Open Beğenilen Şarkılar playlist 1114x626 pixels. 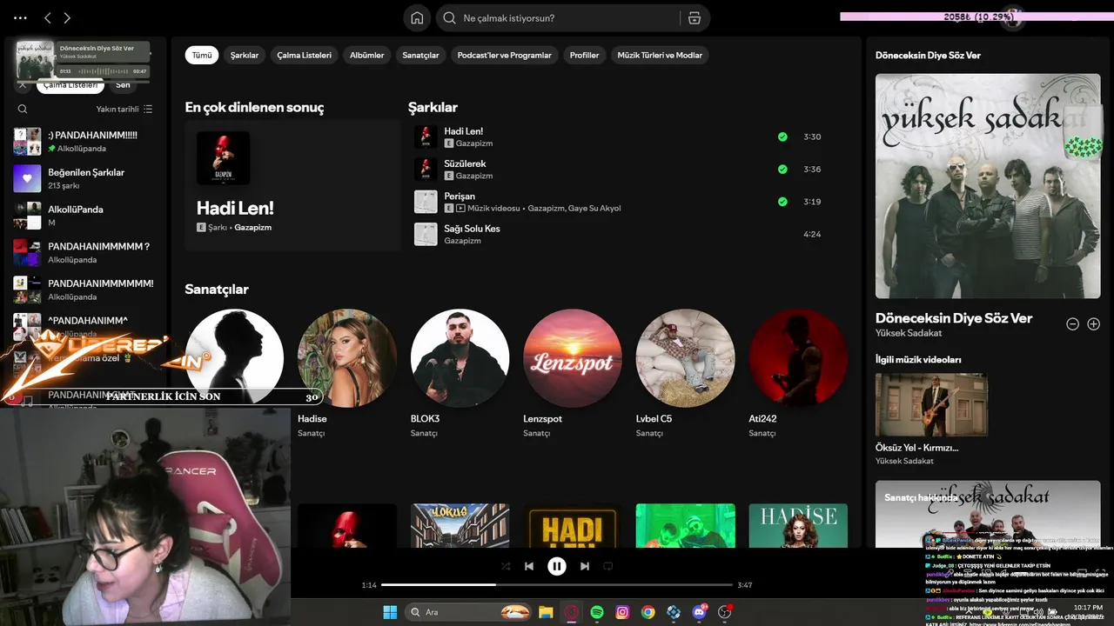84,178
